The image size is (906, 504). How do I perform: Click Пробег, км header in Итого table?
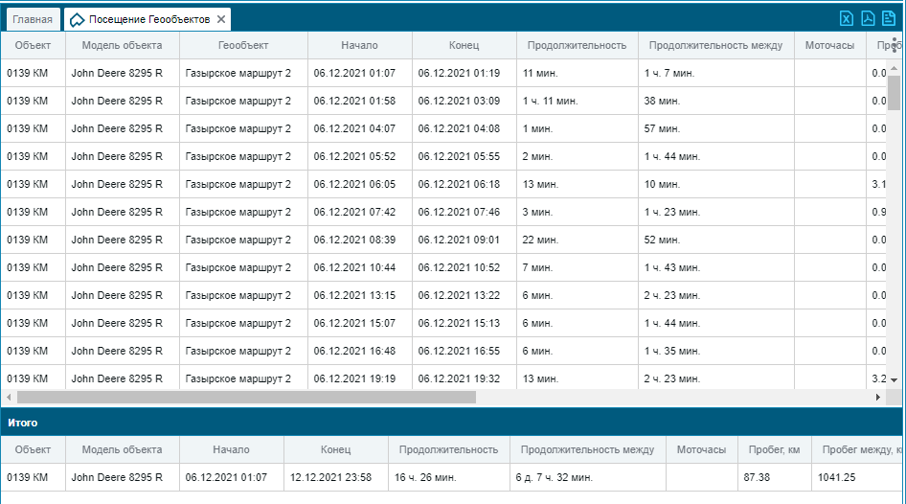pyautogui.click(x=774, y=449)
